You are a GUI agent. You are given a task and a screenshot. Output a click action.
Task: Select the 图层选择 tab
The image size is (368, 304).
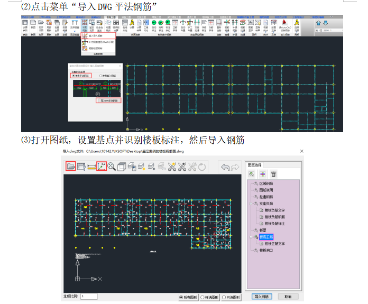[x=254, y=165]
